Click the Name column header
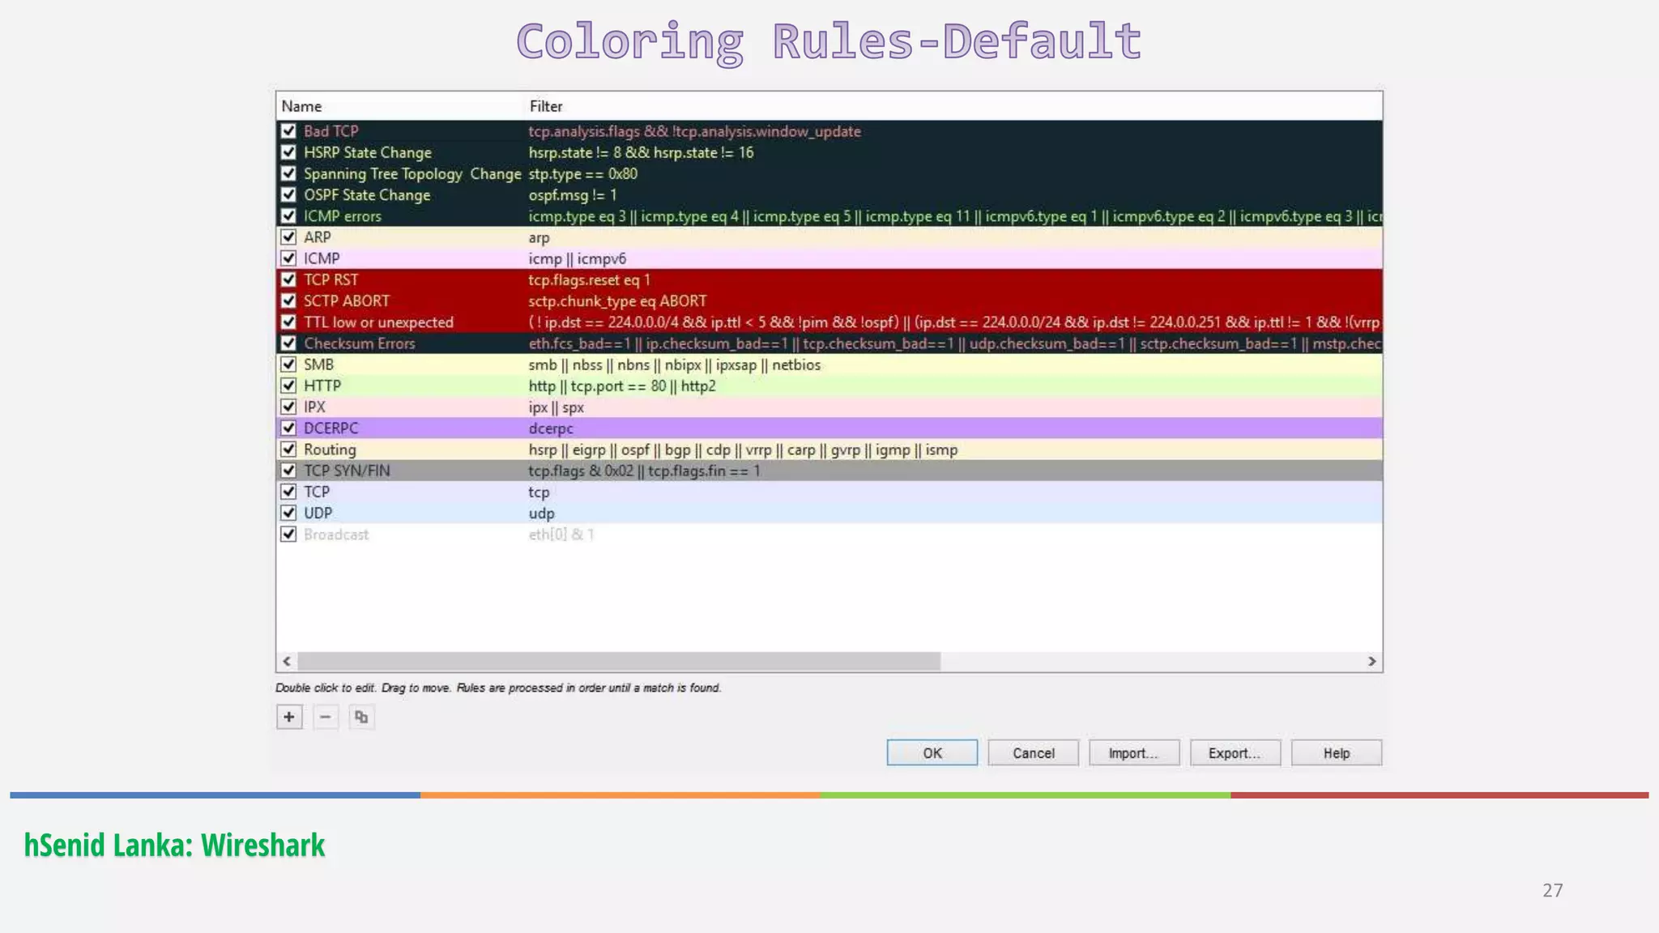 point(301,106)
